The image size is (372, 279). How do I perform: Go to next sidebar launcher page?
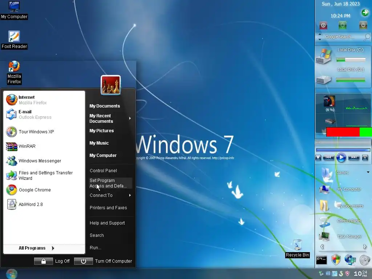pyautogui.click(x=364, y=247)
